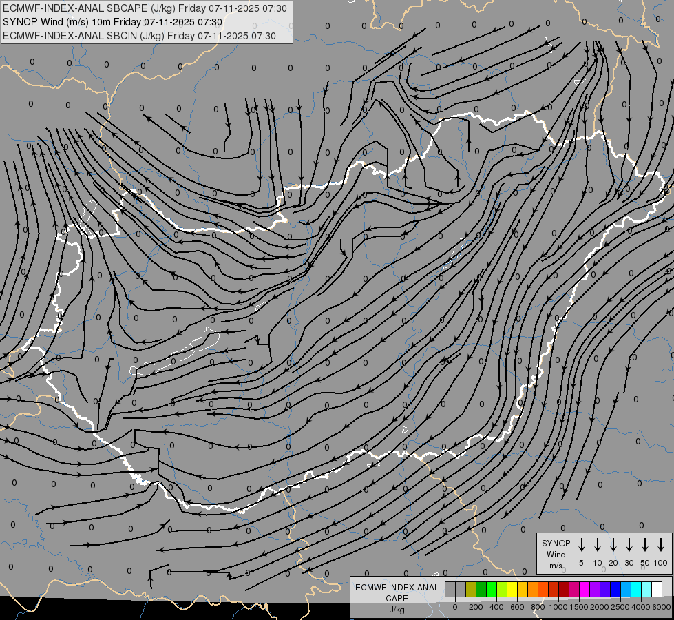Screen dimensions: 674x620
Task: Click the 'CAPE' word in color legend
Action: click(397, 599)
